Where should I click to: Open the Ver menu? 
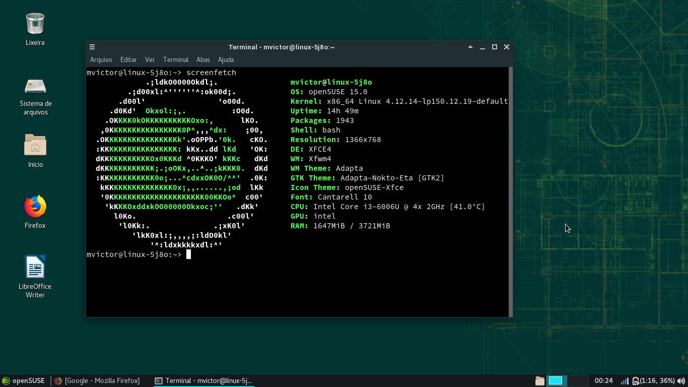point(150,59)
